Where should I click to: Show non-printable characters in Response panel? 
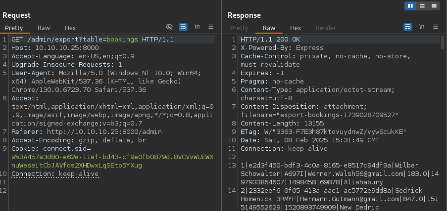(422, 27)
